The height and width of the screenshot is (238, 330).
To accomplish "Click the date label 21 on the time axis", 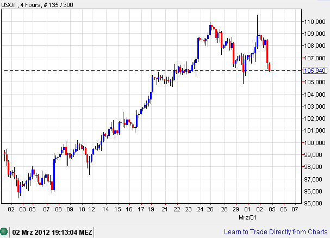I will click(x=165, y=209).
